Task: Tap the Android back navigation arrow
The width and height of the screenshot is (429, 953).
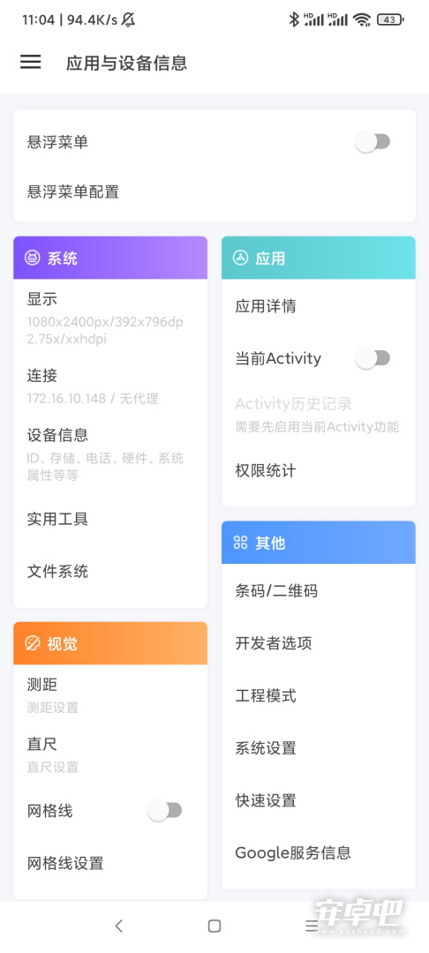Action: coord(118,926)
